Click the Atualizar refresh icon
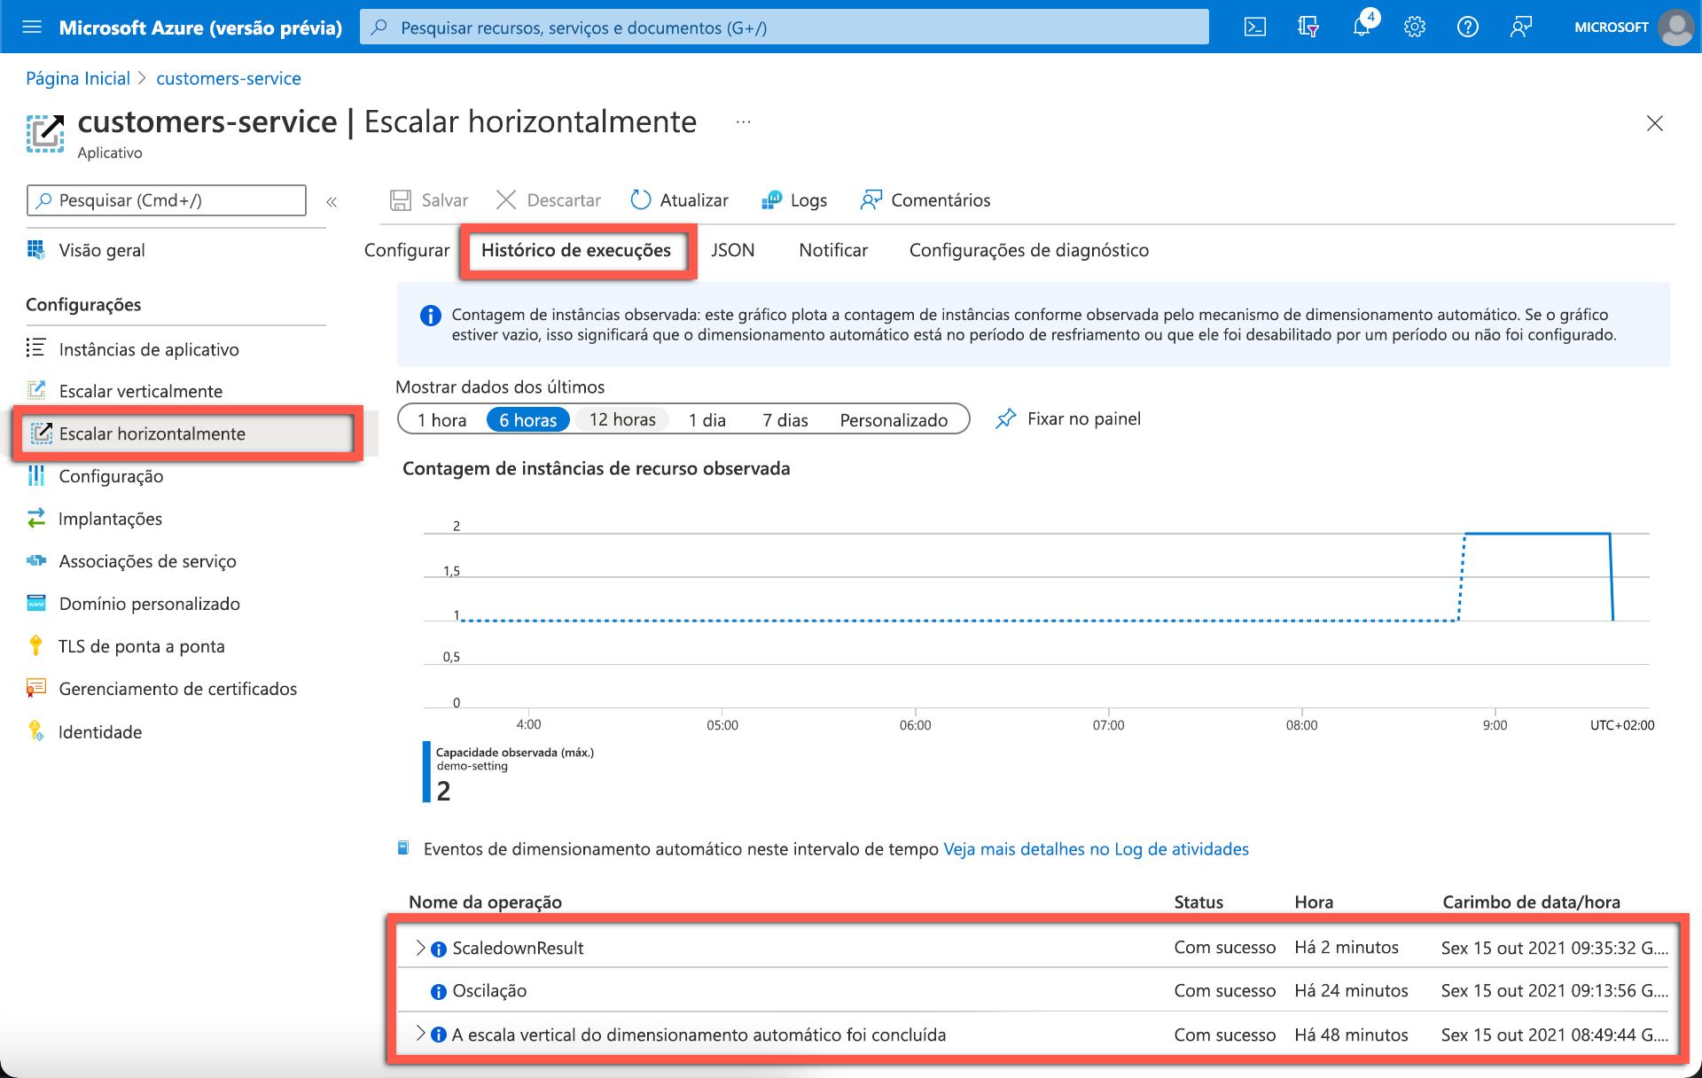Screen dimensions: 1702x1078 (x=640, y=200)
